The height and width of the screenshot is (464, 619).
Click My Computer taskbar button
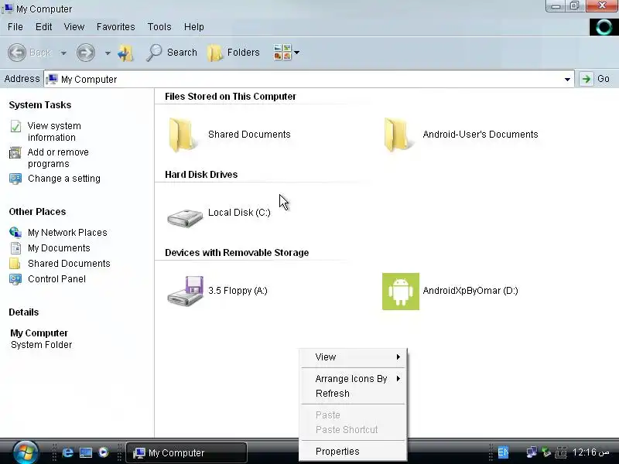[x=186, y=452]
